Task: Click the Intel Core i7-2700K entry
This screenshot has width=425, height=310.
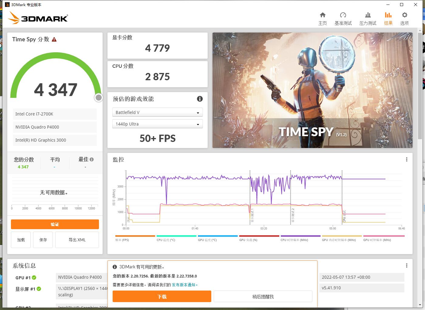Action: (x=55, y=114)
